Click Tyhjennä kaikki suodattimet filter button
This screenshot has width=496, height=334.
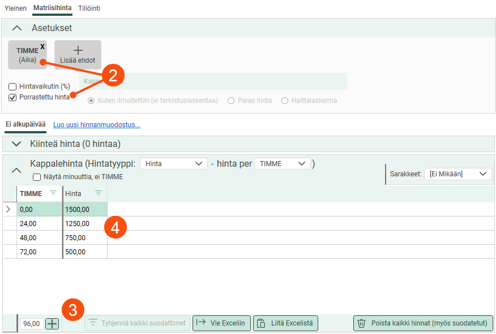pyautogui.click(x=138, y=323)
